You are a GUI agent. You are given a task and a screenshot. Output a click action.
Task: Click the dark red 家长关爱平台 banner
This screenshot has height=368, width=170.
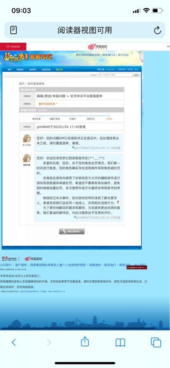137,267
